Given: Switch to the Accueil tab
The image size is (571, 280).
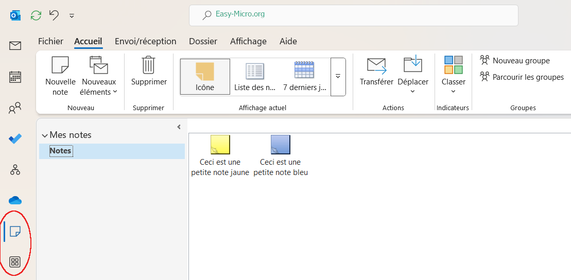Looking at the screenshot, I should [x=88, y=42].
